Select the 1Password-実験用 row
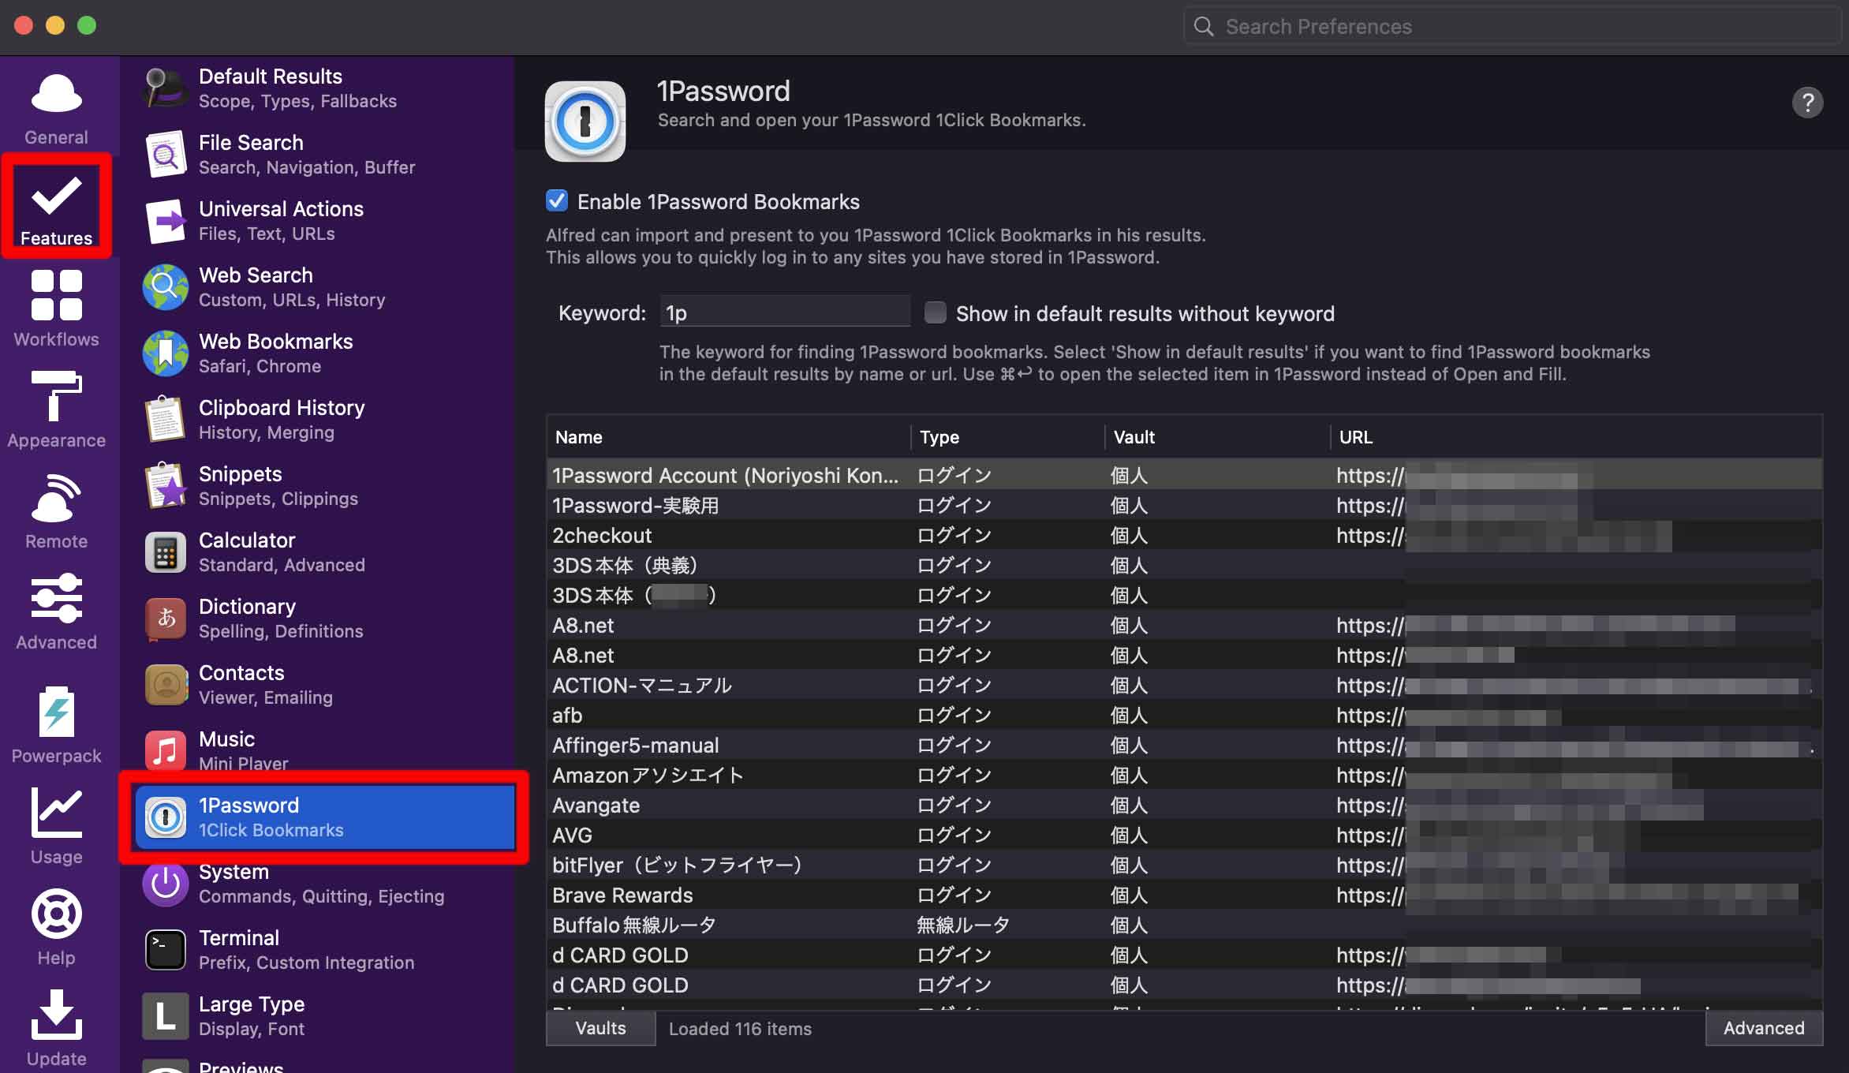Viewport: 1849px width, 1073px height. point(1184,505)
